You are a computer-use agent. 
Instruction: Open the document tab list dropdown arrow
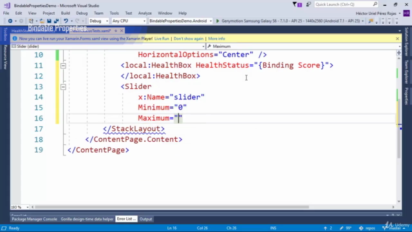click(400, 31)
